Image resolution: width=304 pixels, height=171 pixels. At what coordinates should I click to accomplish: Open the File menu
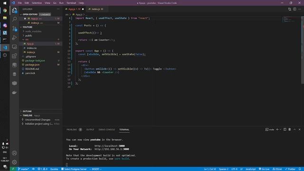(20, 3)
